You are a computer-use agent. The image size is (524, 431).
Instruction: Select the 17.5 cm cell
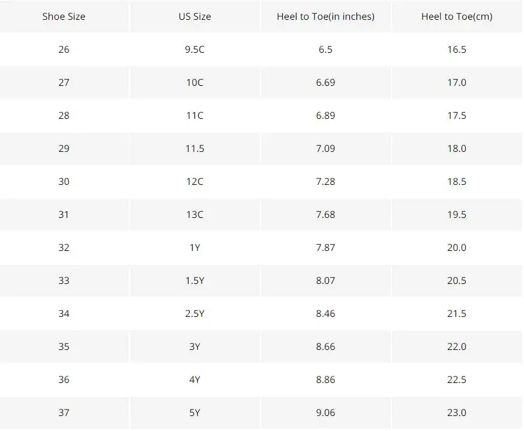click(457, 116)
